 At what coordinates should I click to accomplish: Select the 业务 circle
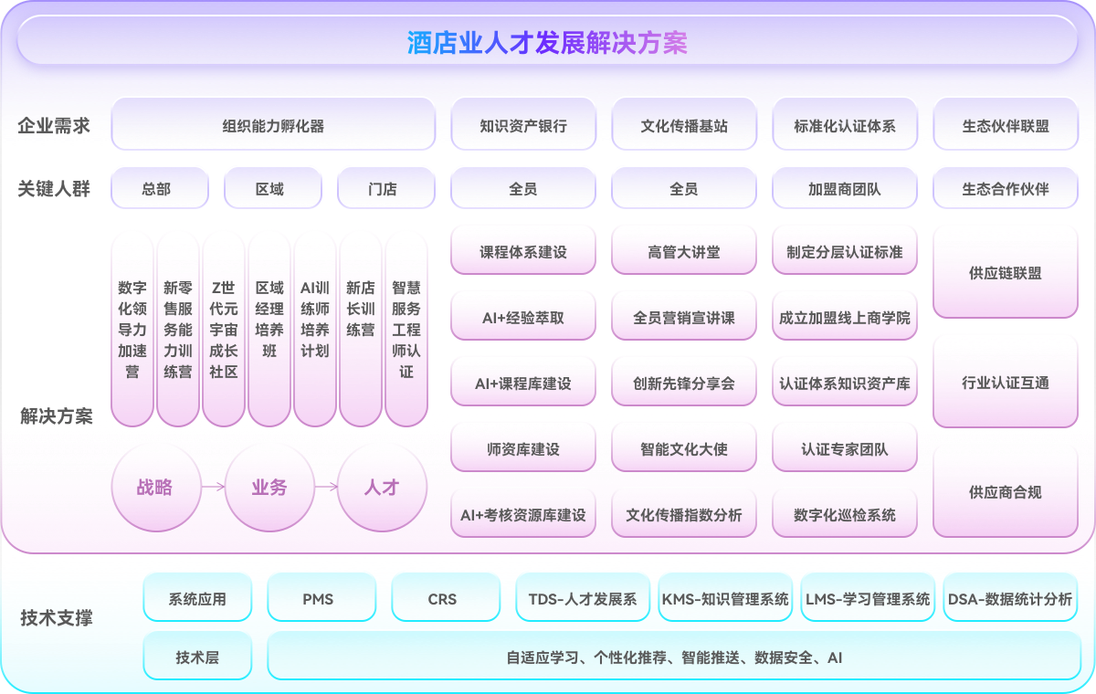point(269,488)
